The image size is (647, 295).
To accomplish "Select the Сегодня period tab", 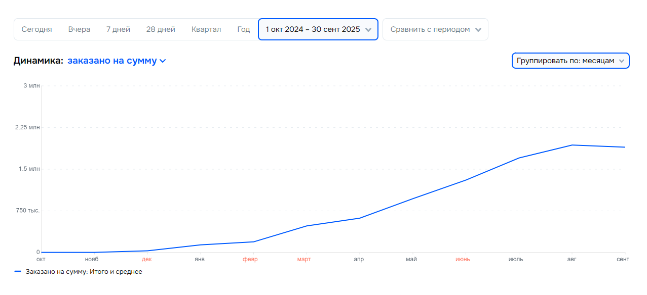I will [x=36, y=29].
